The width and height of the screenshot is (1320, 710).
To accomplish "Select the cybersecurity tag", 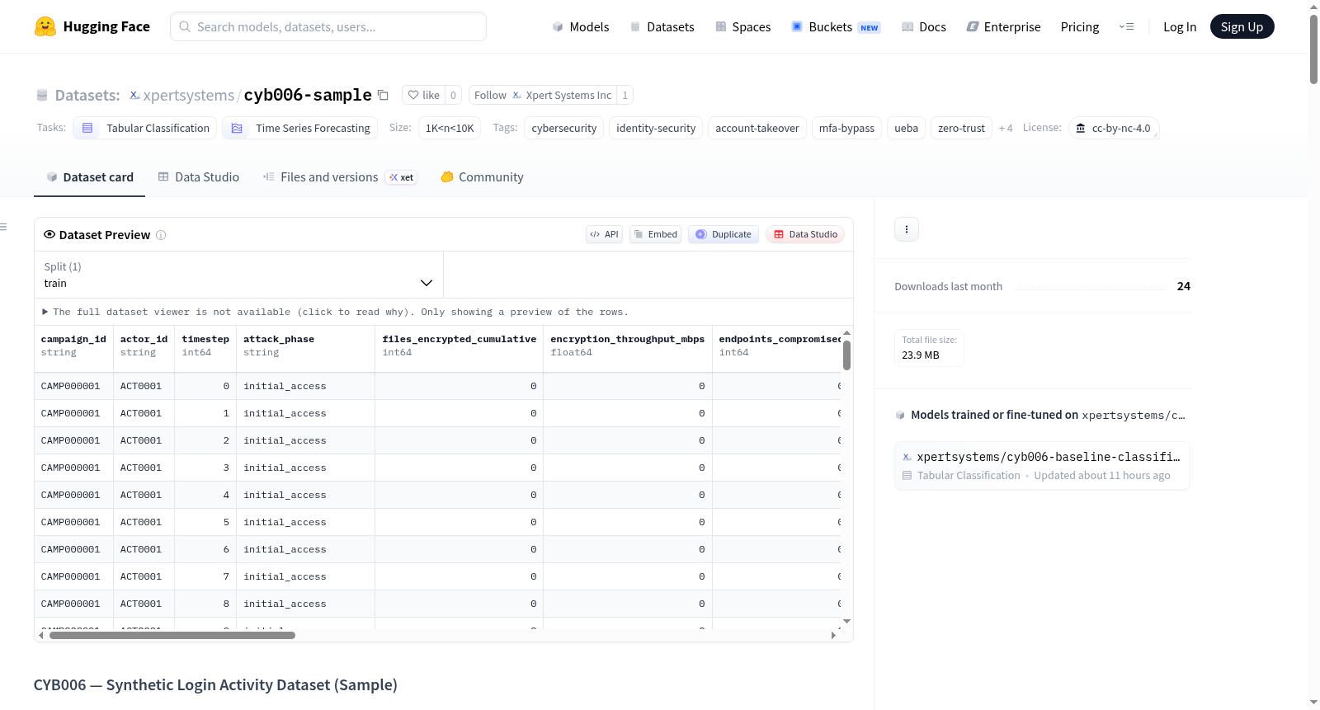I will click(x=564, y=128).
